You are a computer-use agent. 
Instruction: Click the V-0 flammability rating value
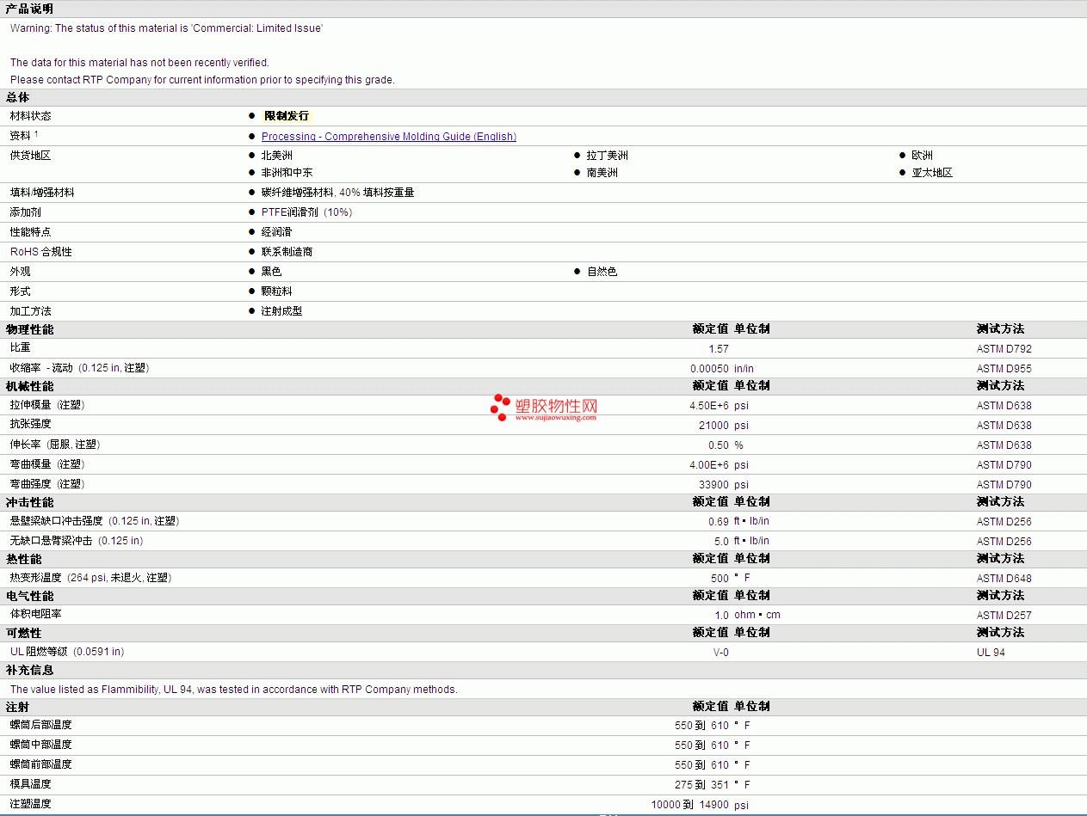click(x=720, y=653)
